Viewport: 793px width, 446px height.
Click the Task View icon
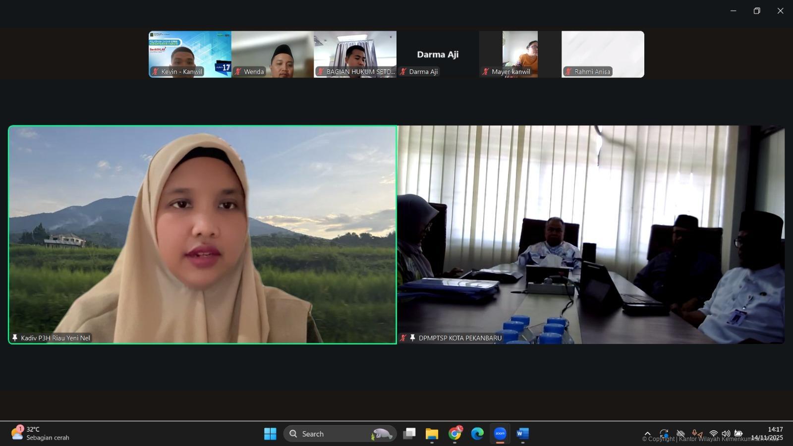tap(409, 434)
